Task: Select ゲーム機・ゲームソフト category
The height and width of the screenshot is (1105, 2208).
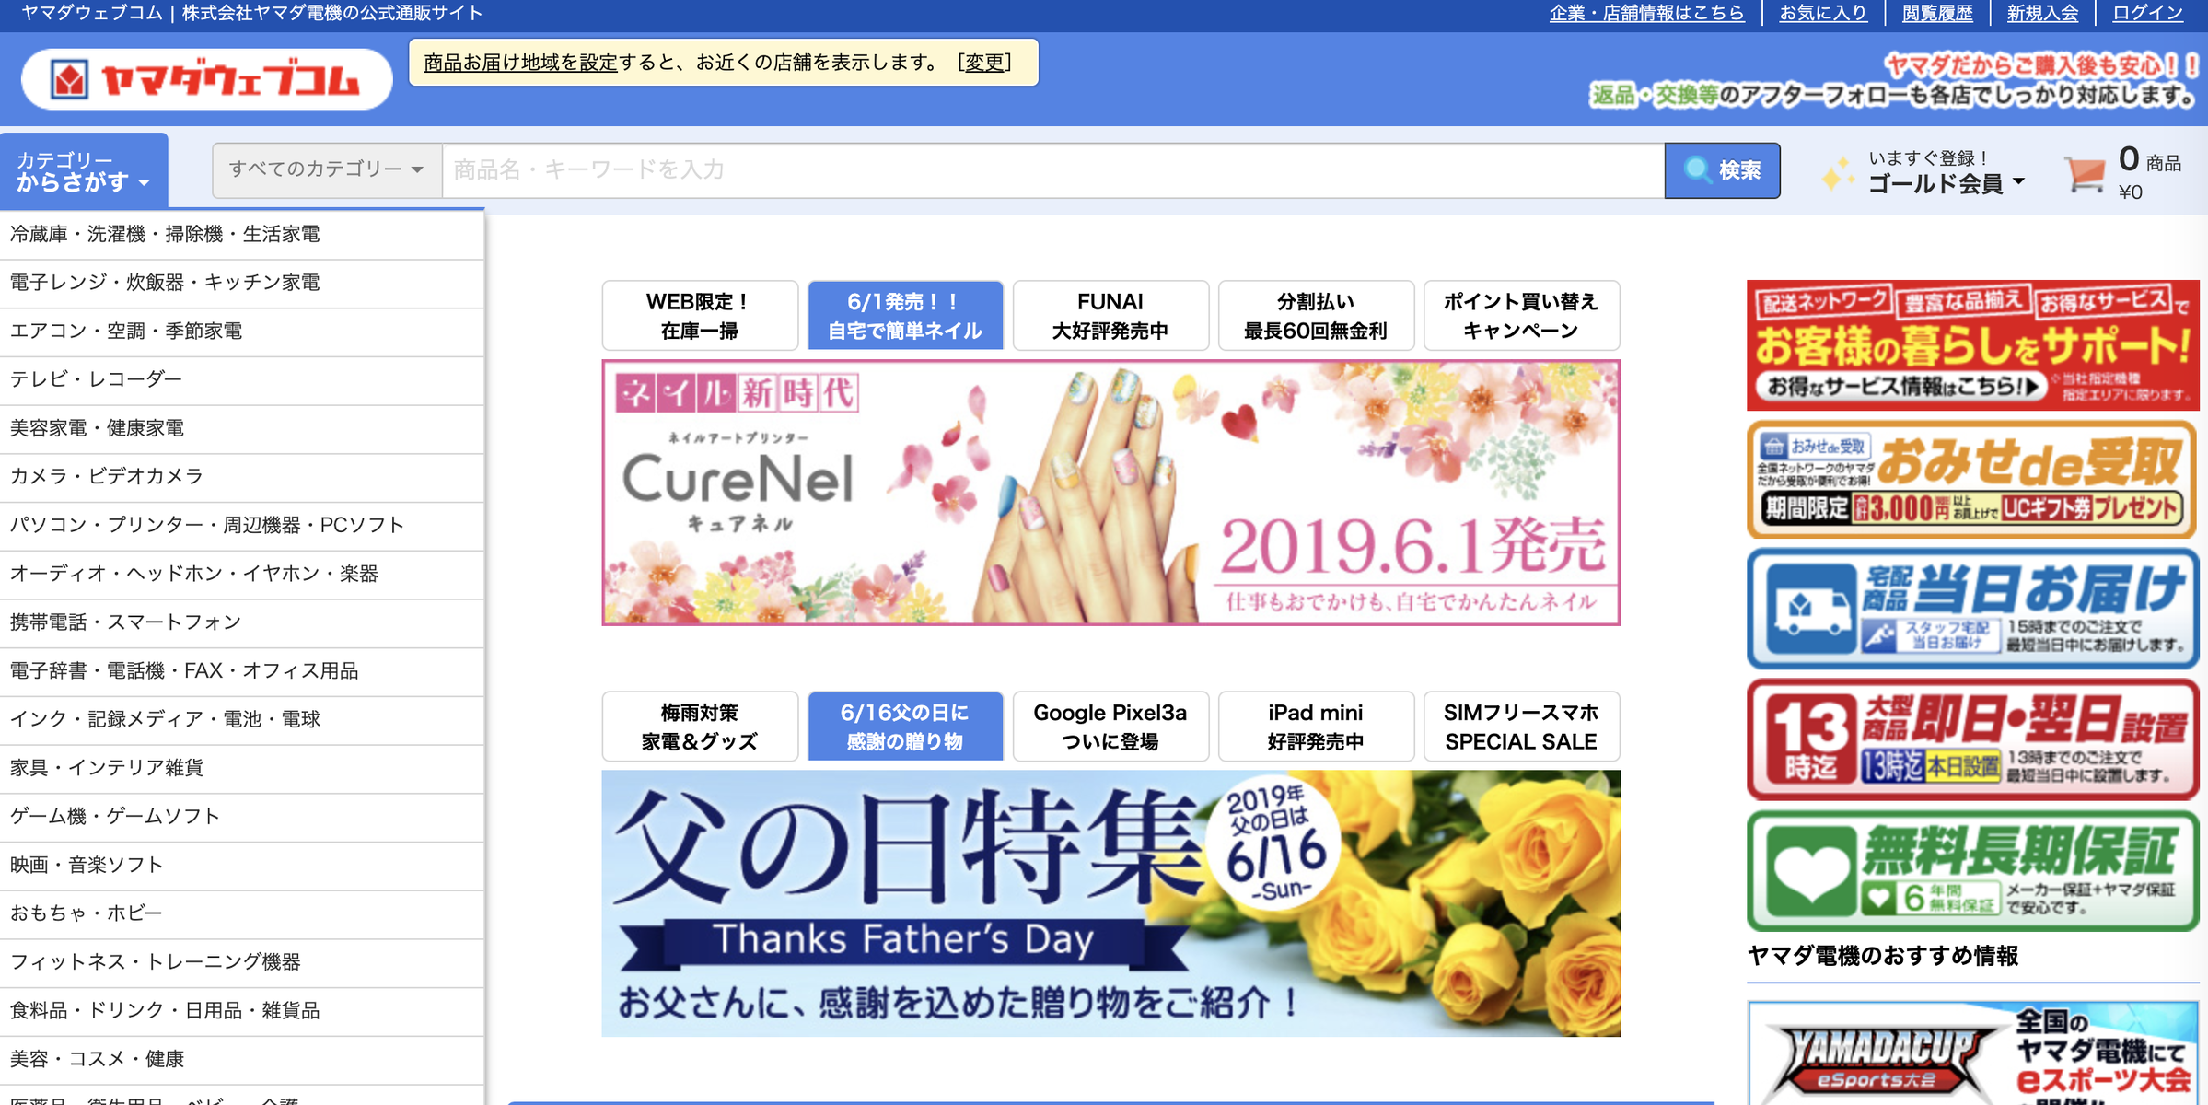Action: click(x=241, y=817)
